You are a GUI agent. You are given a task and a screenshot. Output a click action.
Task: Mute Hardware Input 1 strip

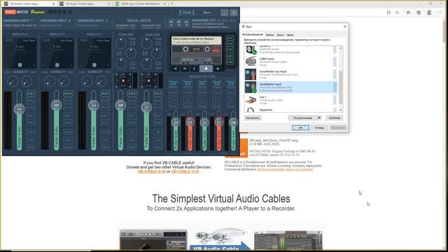(x=31, y=147)
